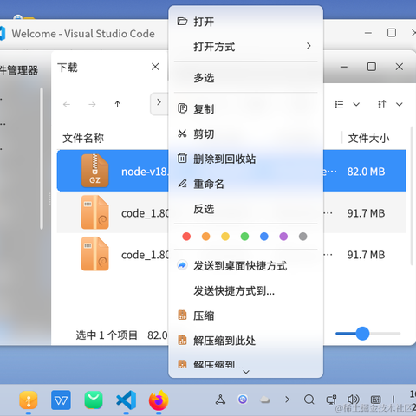Click the 82.0 MB size cell
This screenshot has height=416, width=416.
(x=366, y=172)
